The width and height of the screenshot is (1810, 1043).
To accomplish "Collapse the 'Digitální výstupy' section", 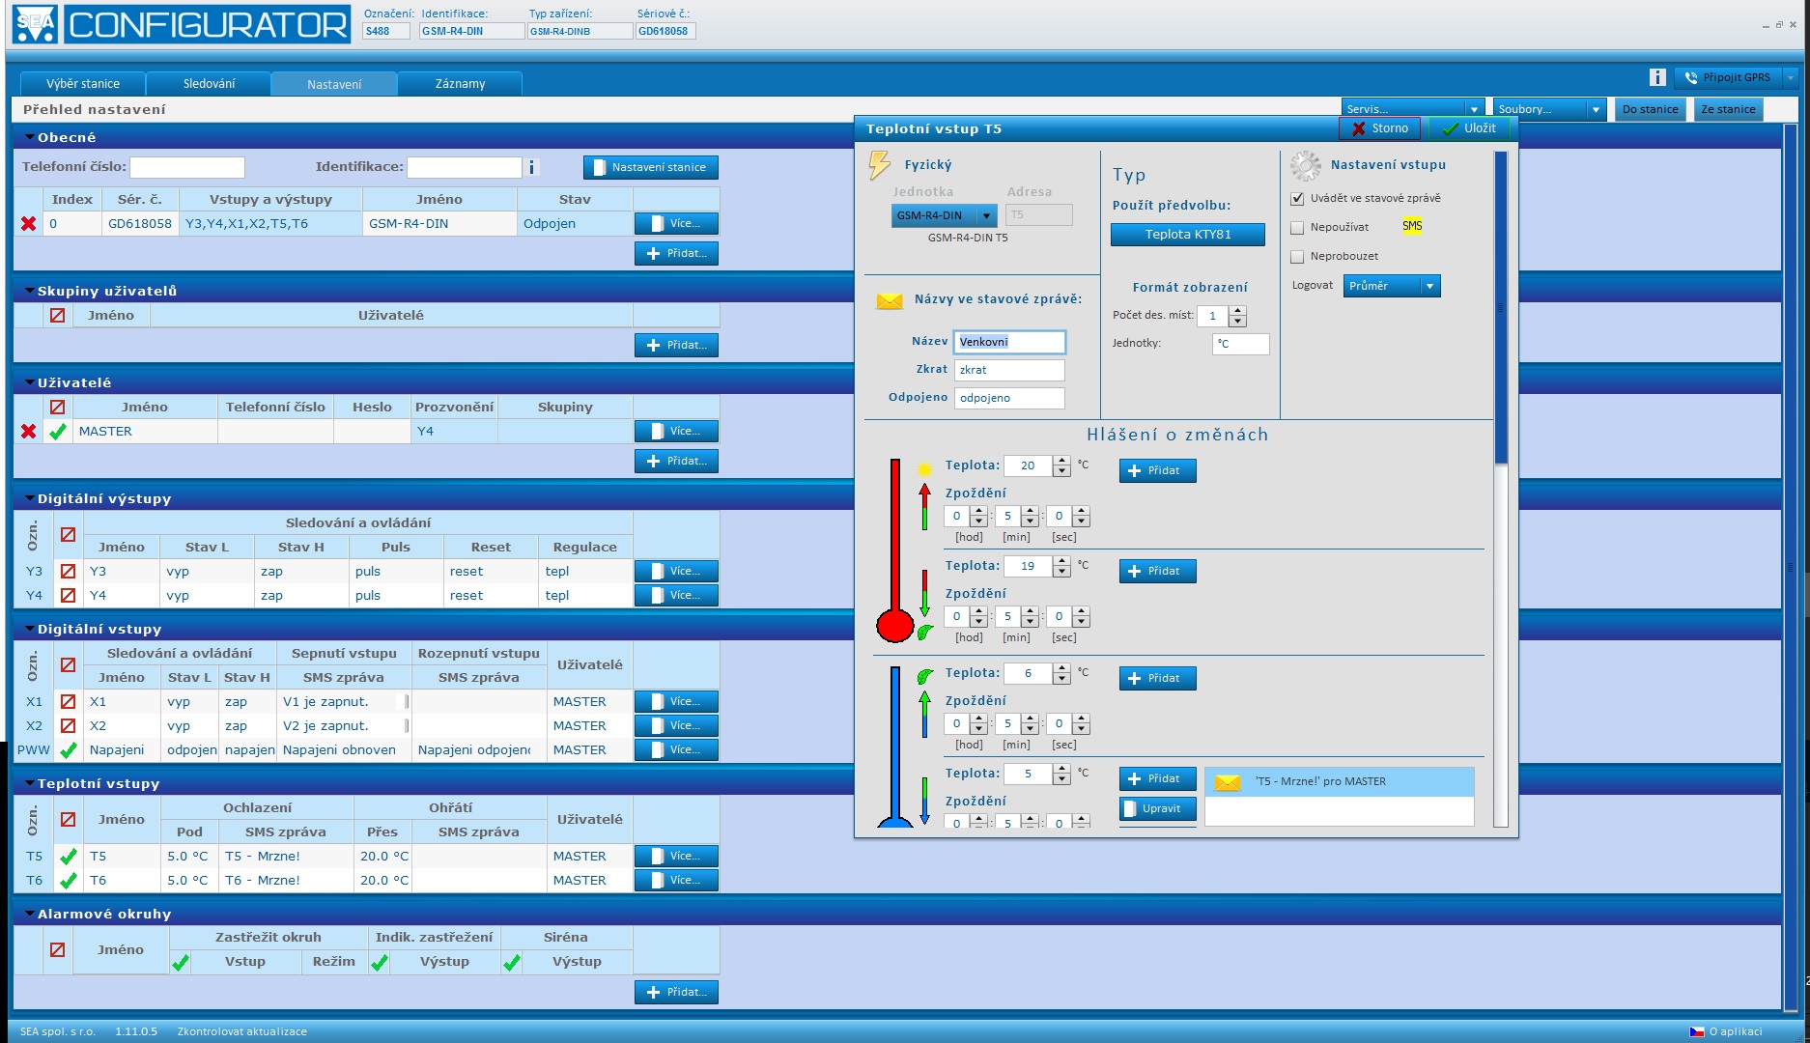I will 30,499.
